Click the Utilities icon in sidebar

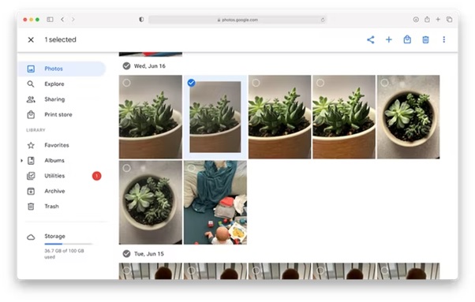(x=31, y=176)
